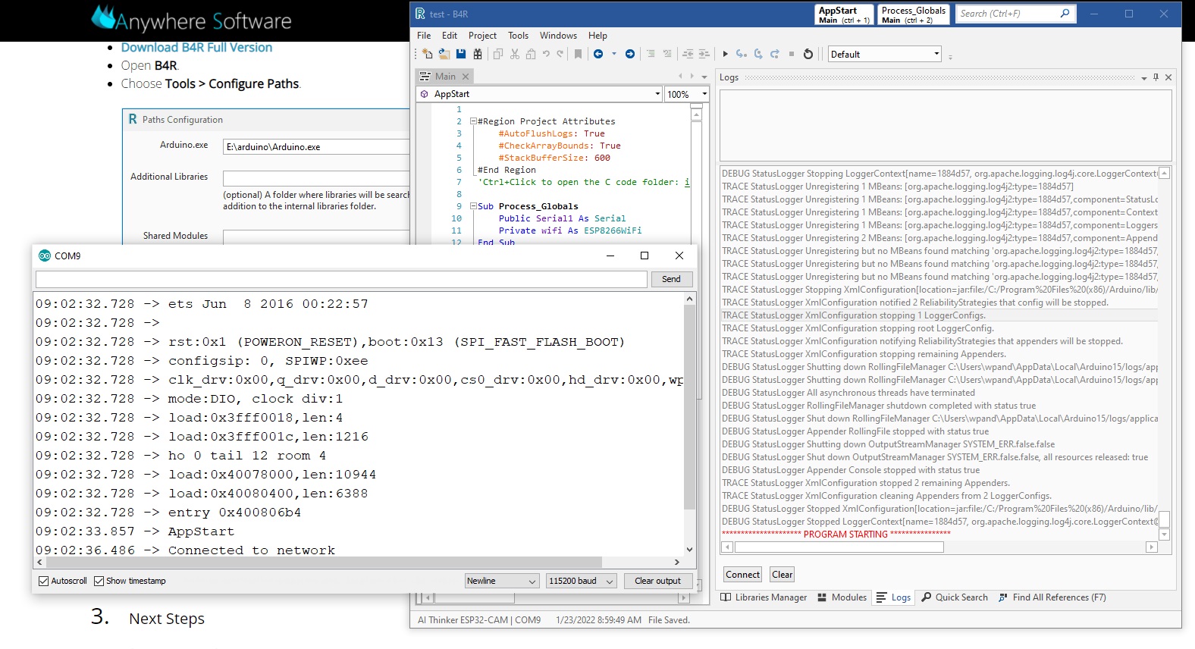Collapse the Region Project Attributes code block
Viewport: 1195px width, 649px height.
tap(473, 121)
